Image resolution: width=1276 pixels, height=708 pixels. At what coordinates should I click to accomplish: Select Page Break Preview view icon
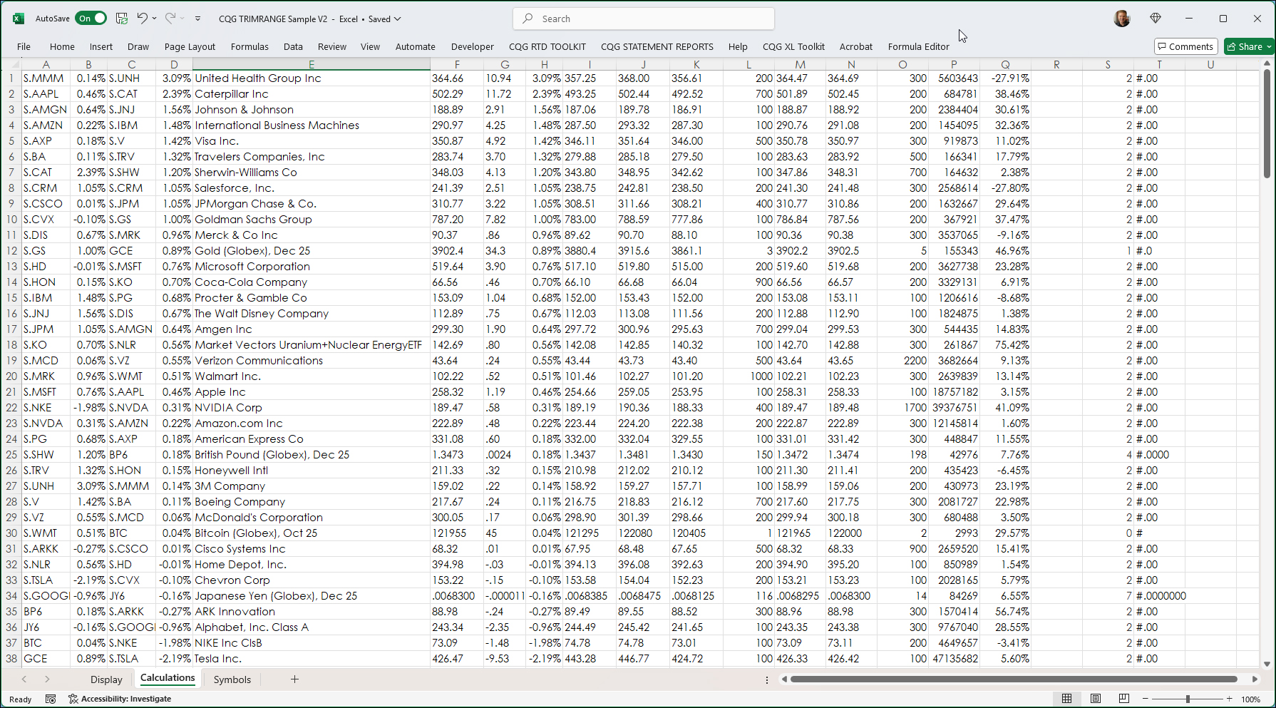coord(1124,699)
